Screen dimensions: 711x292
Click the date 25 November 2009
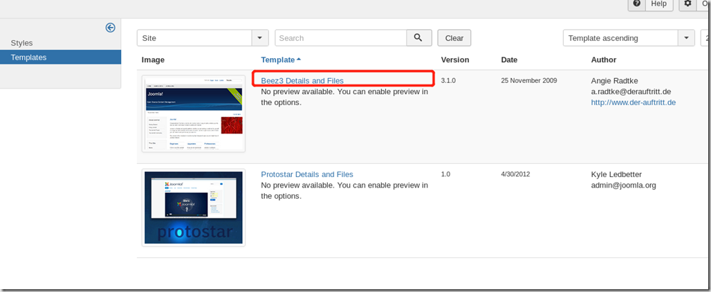[x=529, y=81]
